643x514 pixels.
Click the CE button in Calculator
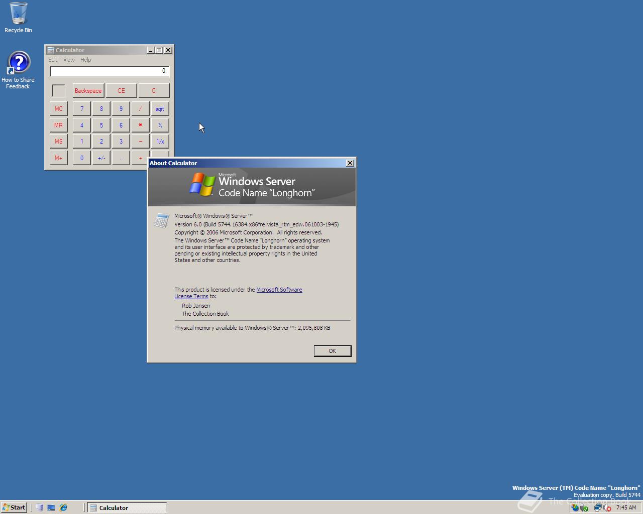(121, 91)
